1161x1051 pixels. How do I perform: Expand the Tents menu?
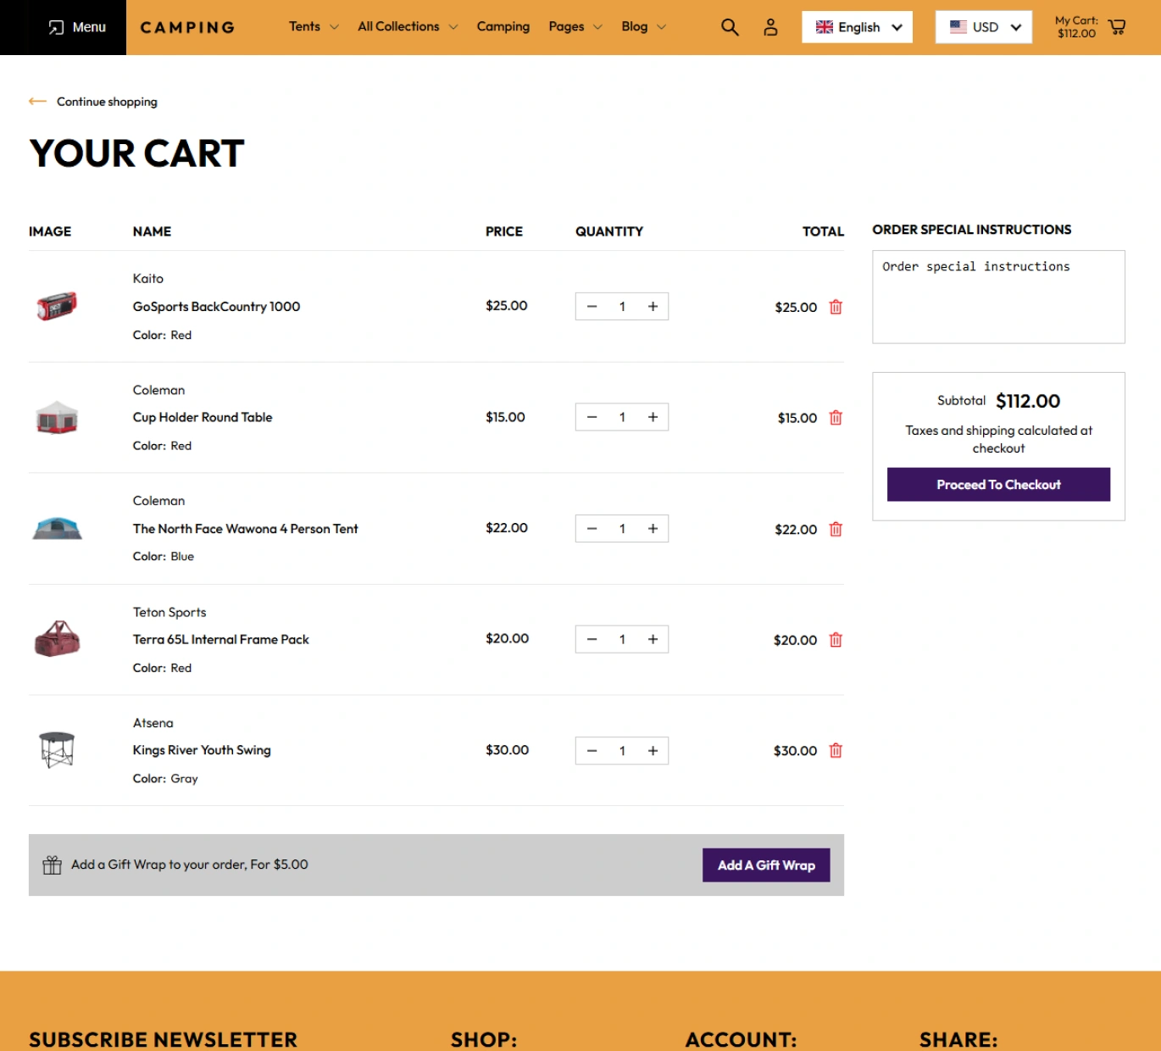(x=314, y=26)
